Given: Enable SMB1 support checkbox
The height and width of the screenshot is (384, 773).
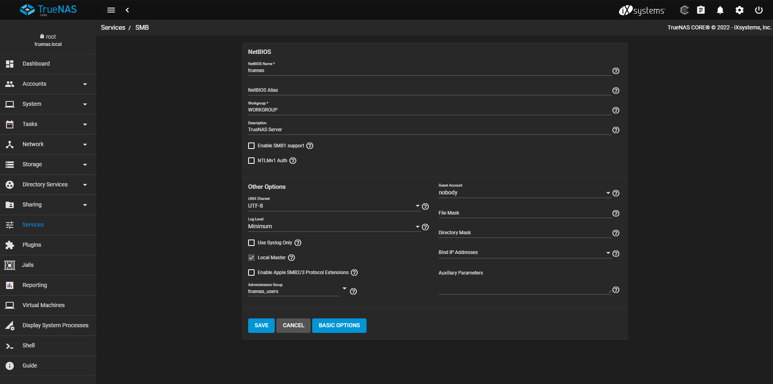Looking at the screenshot, I should click(x=251, y=146).
